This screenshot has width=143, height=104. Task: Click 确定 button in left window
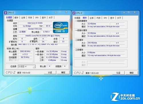63,72
